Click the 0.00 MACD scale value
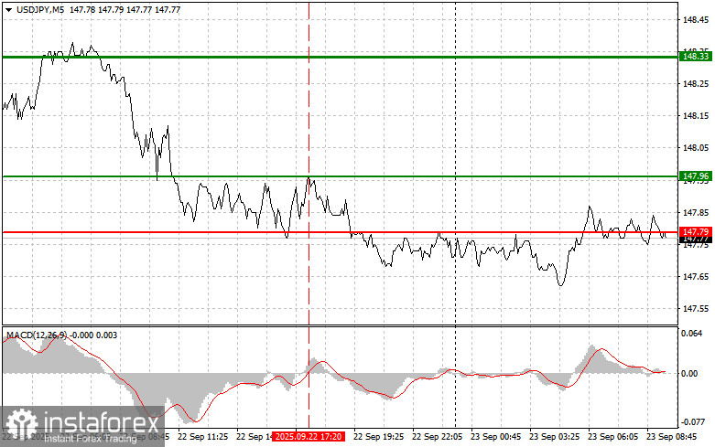Image resolution: width=715 pixels, height=447 pixels. point(689,373)
